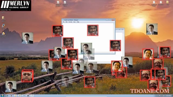The height and width of the screenshot is (97, 173).
Task: Click the Windows Start orb
Action: point(2,96)
